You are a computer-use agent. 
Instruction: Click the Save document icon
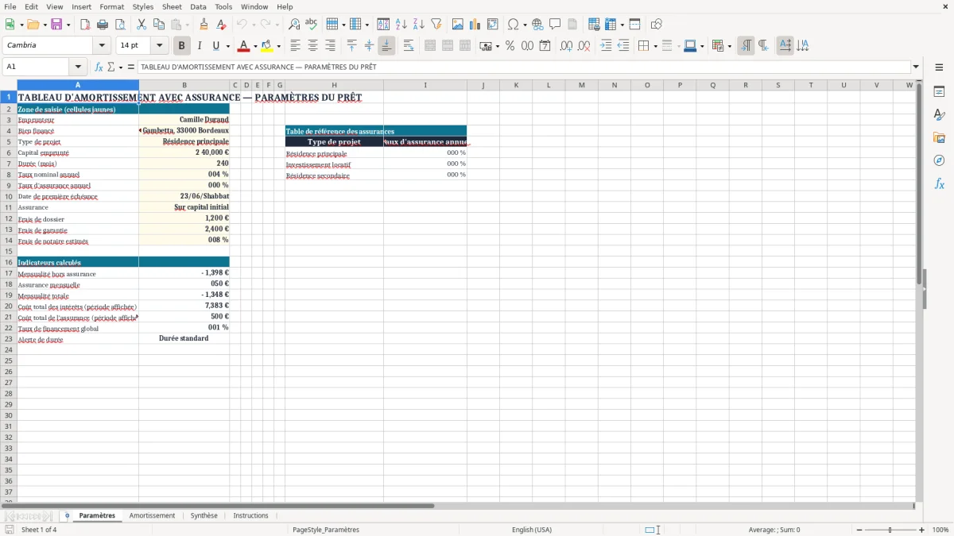coord(56,25)
